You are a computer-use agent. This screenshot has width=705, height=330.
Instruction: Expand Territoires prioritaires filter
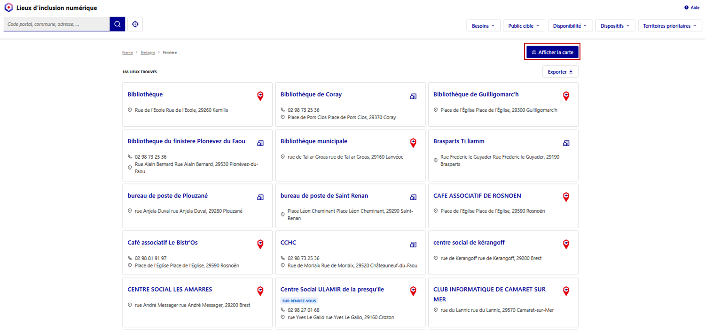click(670, 26)
